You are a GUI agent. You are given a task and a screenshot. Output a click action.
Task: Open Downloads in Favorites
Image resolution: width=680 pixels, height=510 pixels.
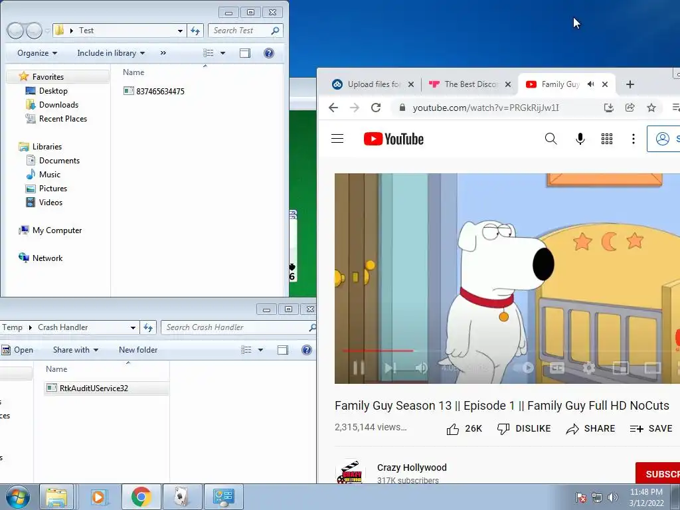tap(52, 104)
